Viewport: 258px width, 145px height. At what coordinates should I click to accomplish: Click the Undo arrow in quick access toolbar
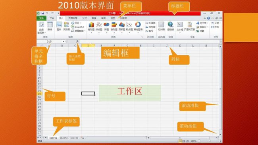coord(47,13)
